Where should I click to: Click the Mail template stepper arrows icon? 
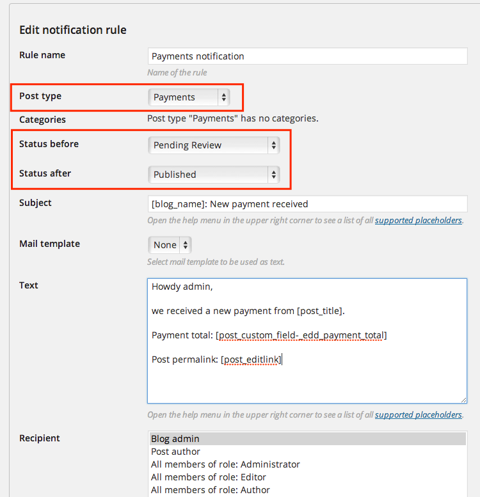[186, 245]
